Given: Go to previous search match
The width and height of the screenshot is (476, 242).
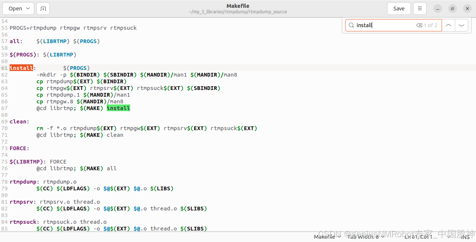Looking at the screenshot, I should click(448, 25).
